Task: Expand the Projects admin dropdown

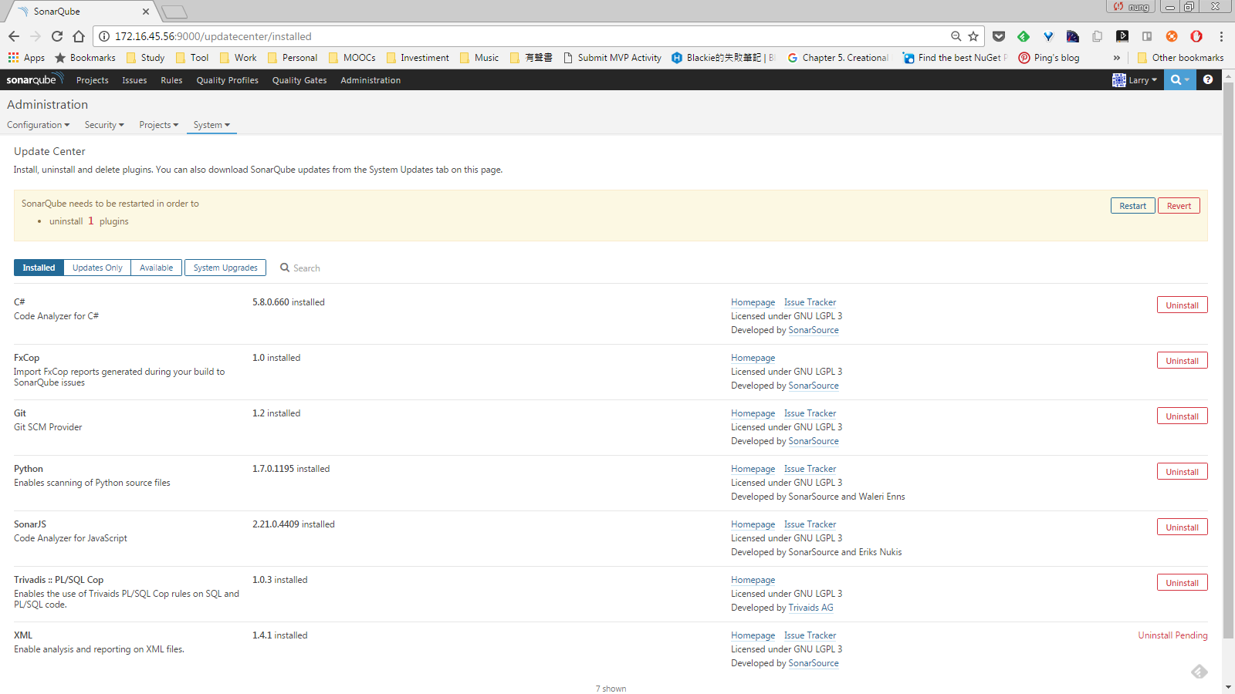Action: [x=159, y=125]
